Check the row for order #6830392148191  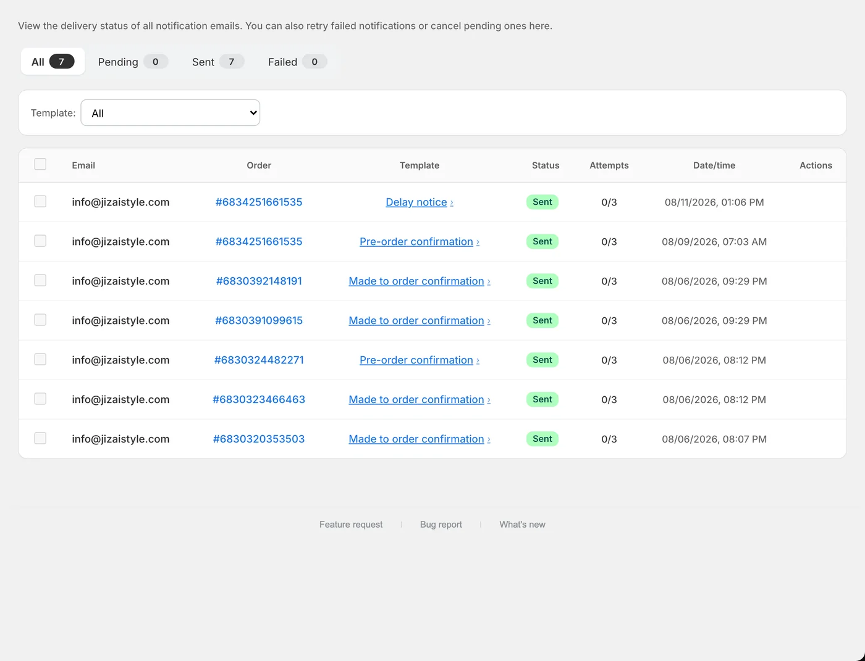coord(40,280)
